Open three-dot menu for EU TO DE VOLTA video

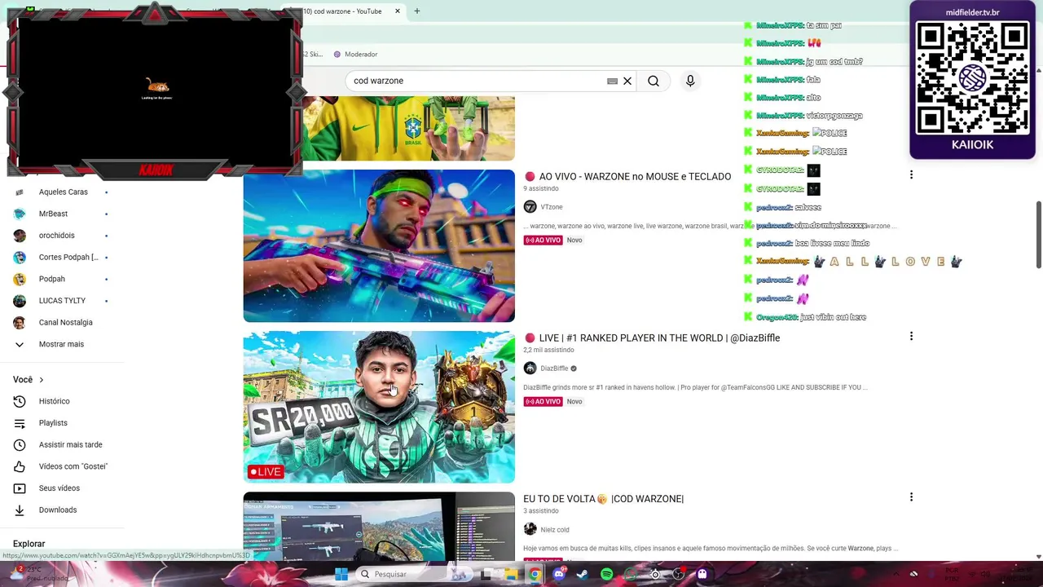click(911, 497)
